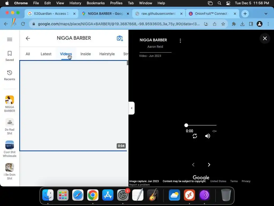Share the page via share icon
The image size is (274, 206).
[x=215, y=24]
